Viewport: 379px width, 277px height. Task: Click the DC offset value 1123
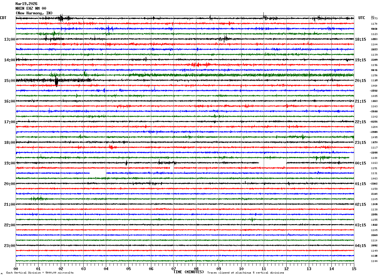point(374,34)
